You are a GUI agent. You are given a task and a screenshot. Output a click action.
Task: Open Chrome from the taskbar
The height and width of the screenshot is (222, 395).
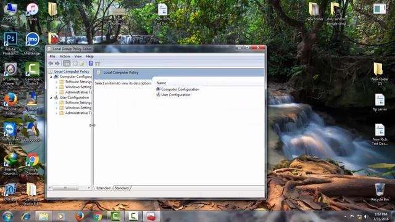(98, 216)
